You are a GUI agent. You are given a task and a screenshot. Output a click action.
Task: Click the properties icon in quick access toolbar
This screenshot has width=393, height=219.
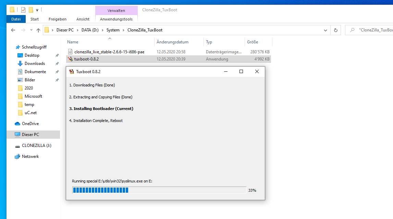pyautogui.click(x=23, y=10)
